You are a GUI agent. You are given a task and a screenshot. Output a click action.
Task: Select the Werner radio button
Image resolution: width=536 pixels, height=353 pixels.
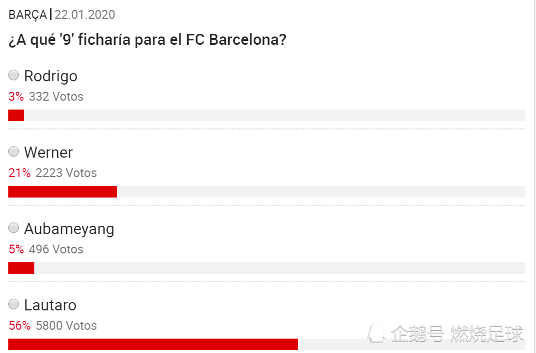[x=14, y=152]
